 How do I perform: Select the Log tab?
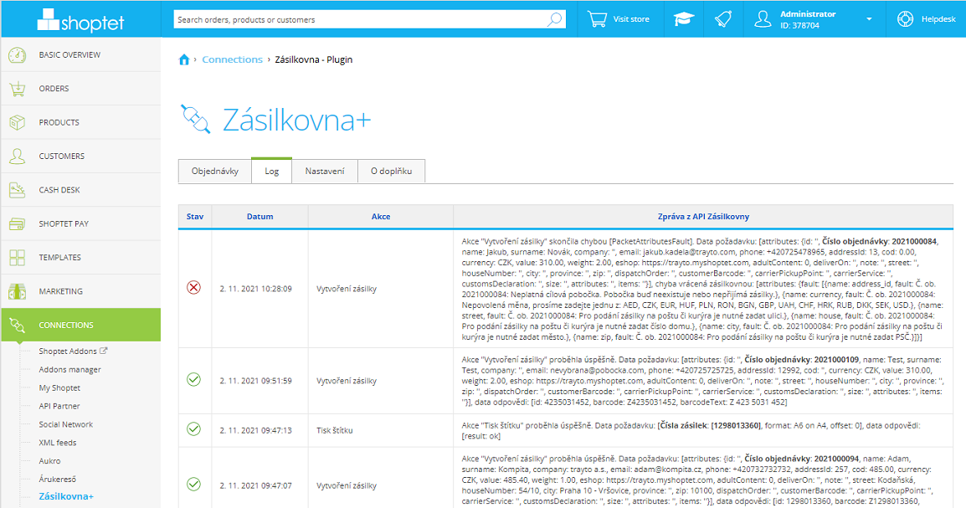272,171
